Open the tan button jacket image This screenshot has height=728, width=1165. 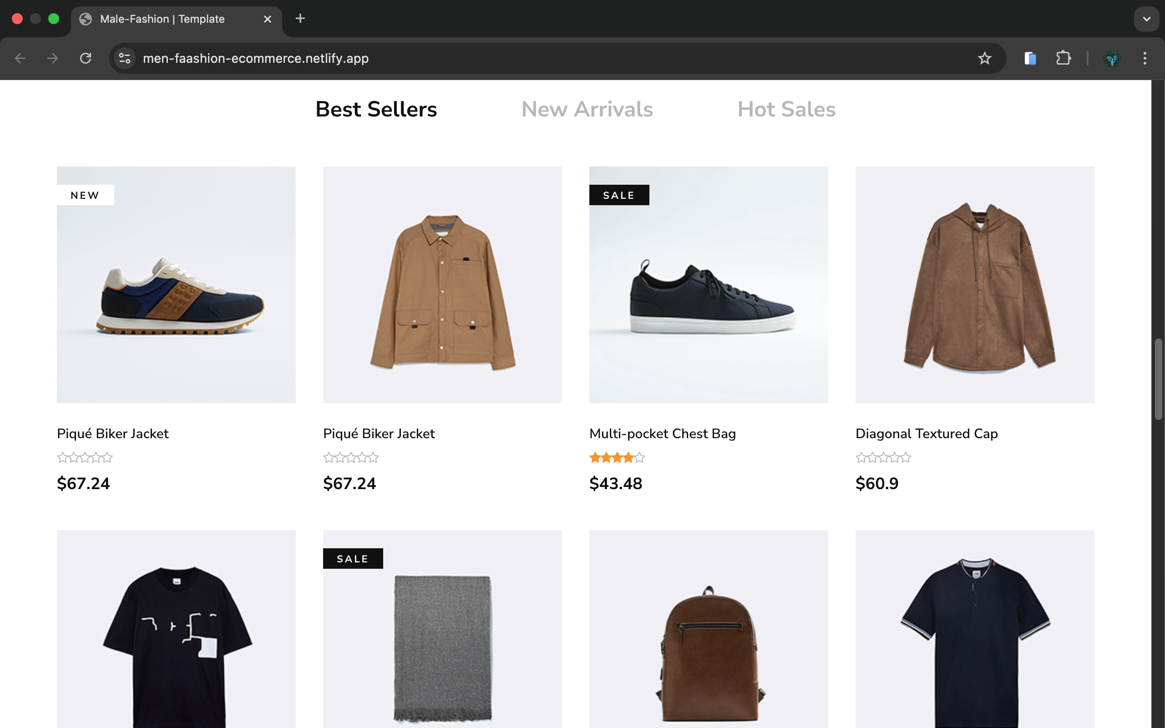click(x=442, y=284)
